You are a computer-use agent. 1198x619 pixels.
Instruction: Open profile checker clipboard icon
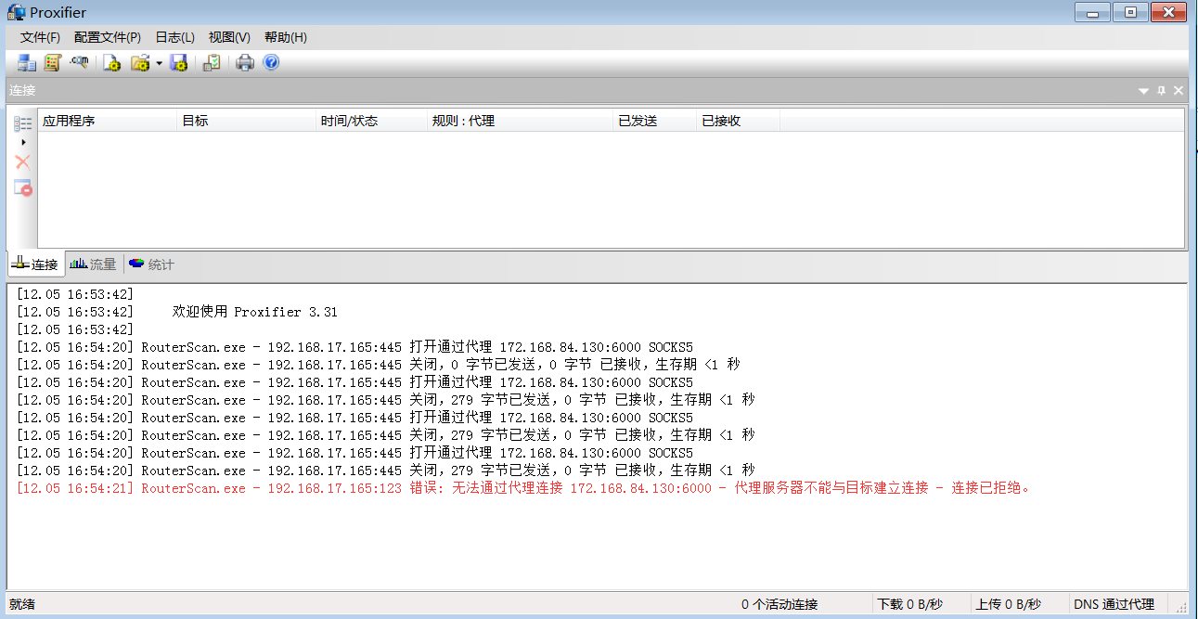[x=212, y=63]
